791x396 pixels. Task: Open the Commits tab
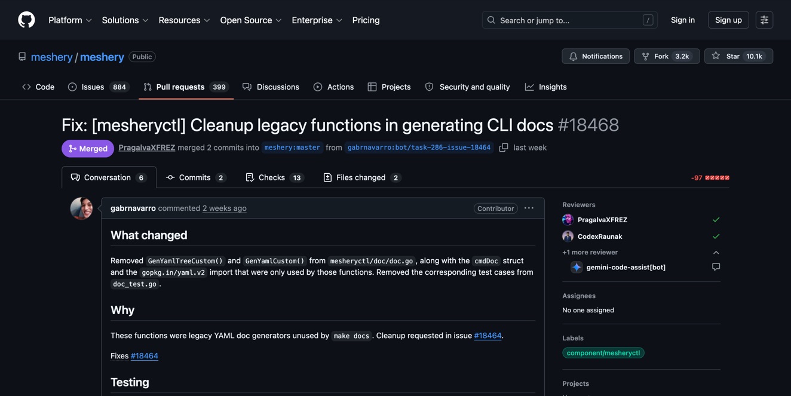click(194, 177)
